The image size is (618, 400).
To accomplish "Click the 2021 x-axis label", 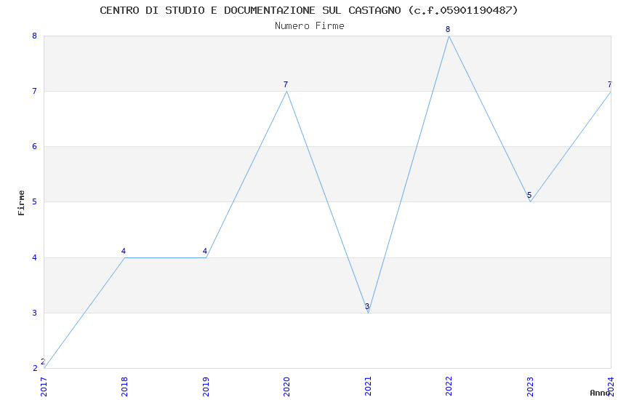I will [x=368, y=387].
